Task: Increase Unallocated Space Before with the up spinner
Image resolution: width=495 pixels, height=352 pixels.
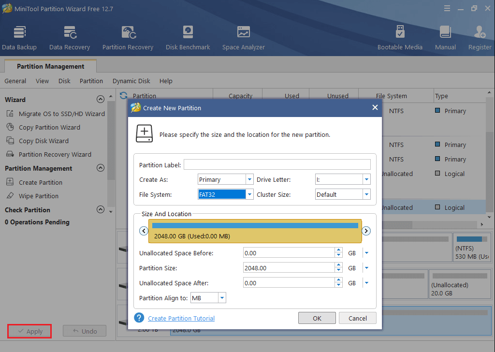Action: [x=338, y=250]
